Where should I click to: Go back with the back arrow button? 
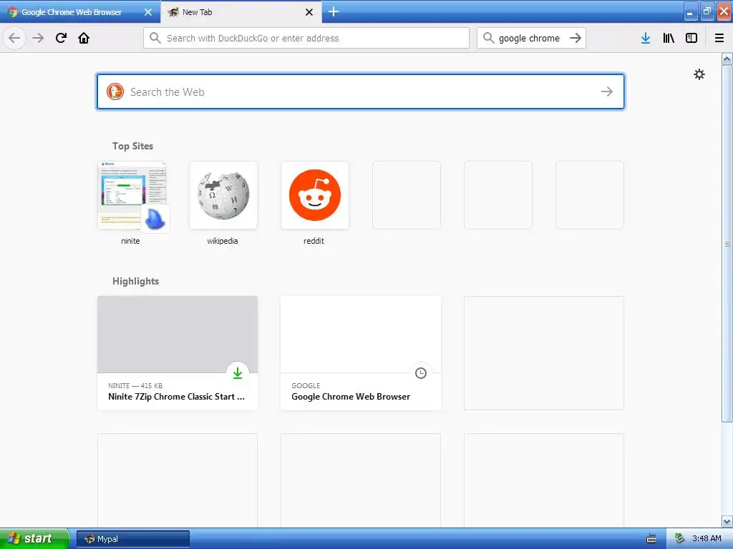(x=14, y=38)
